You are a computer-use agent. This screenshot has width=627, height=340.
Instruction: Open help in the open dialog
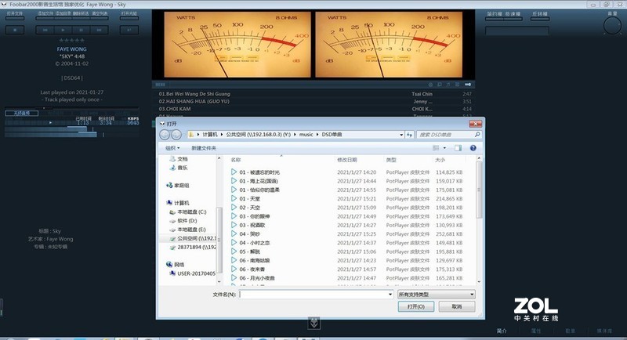[x=473, y=148]
